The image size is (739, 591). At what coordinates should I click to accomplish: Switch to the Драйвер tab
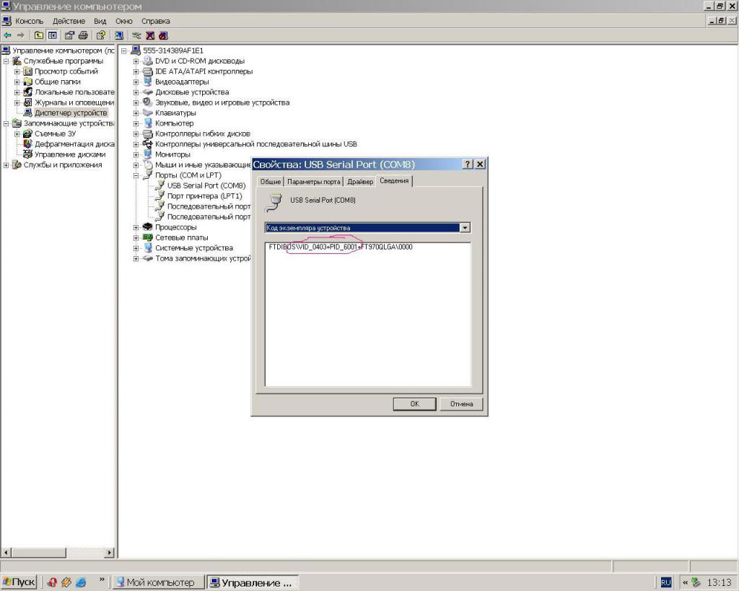[x=360, y=182]
